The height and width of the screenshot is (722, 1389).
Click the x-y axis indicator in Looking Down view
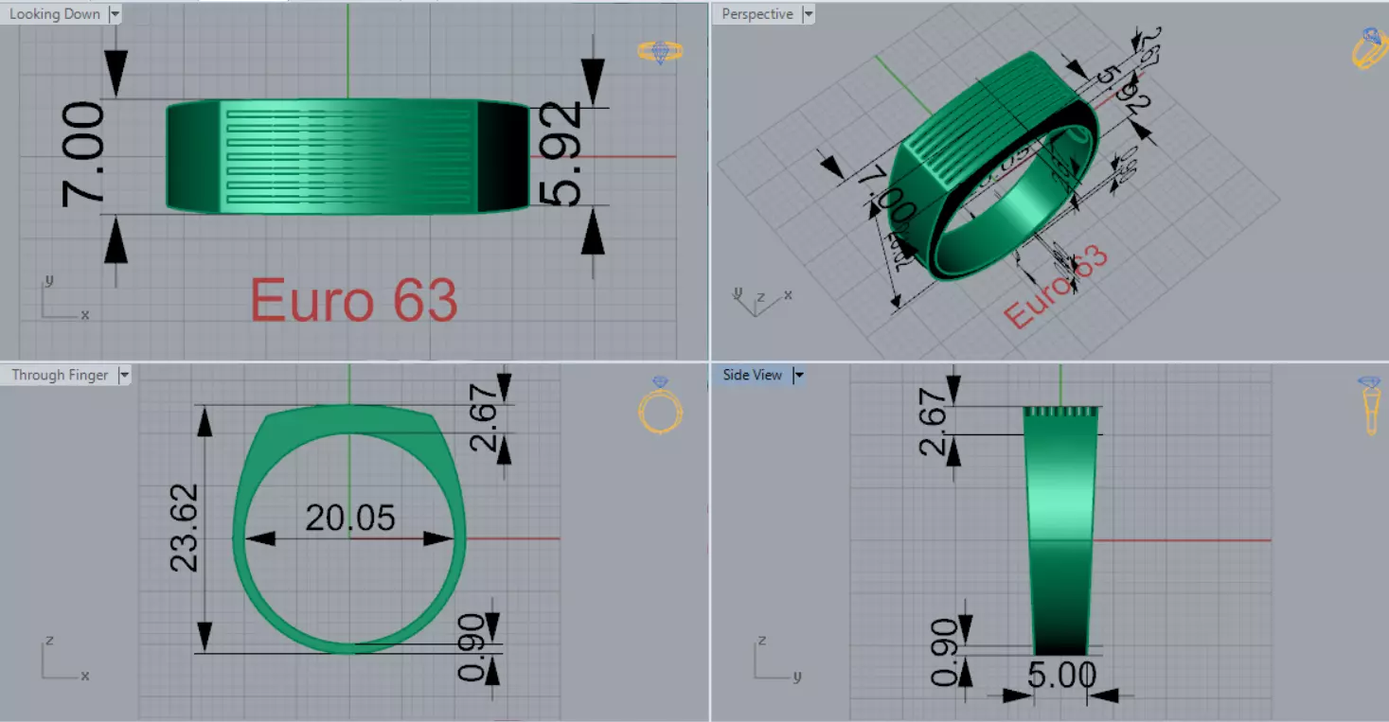coord(64,299)
